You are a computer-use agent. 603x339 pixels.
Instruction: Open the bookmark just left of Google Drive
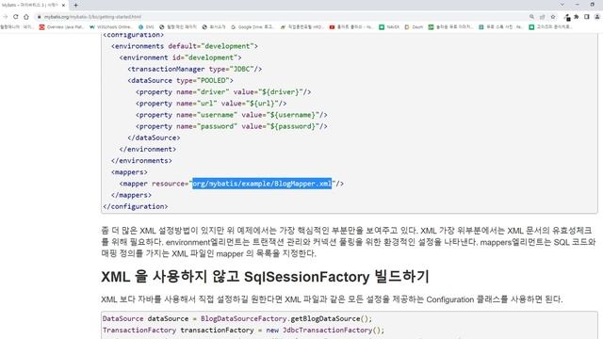[214, 27]
